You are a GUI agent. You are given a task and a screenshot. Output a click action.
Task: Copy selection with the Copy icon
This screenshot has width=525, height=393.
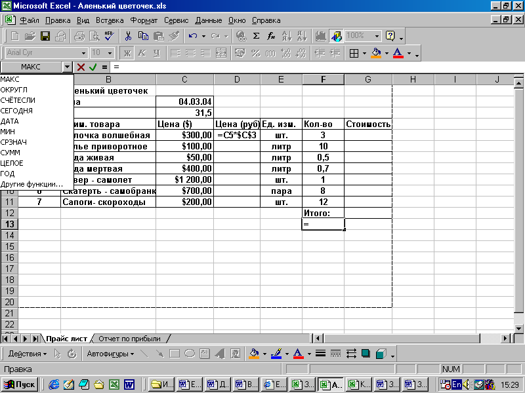(143, 36)
